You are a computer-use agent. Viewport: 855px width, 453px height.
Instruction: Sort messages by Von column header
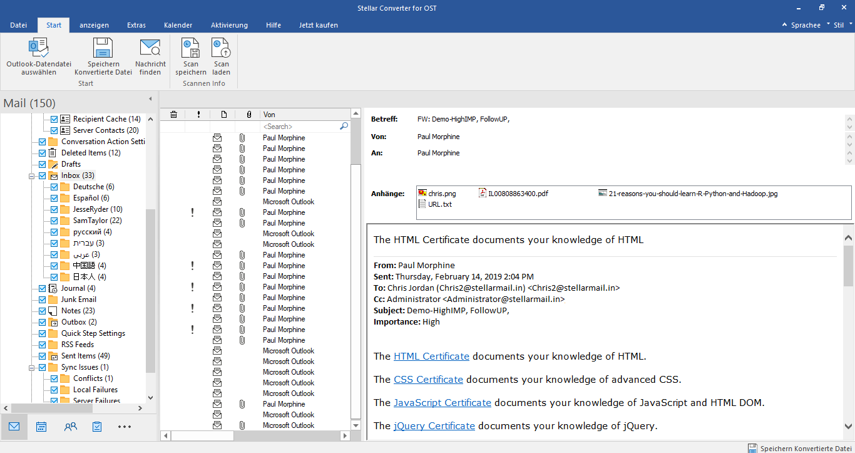(305, 115)
